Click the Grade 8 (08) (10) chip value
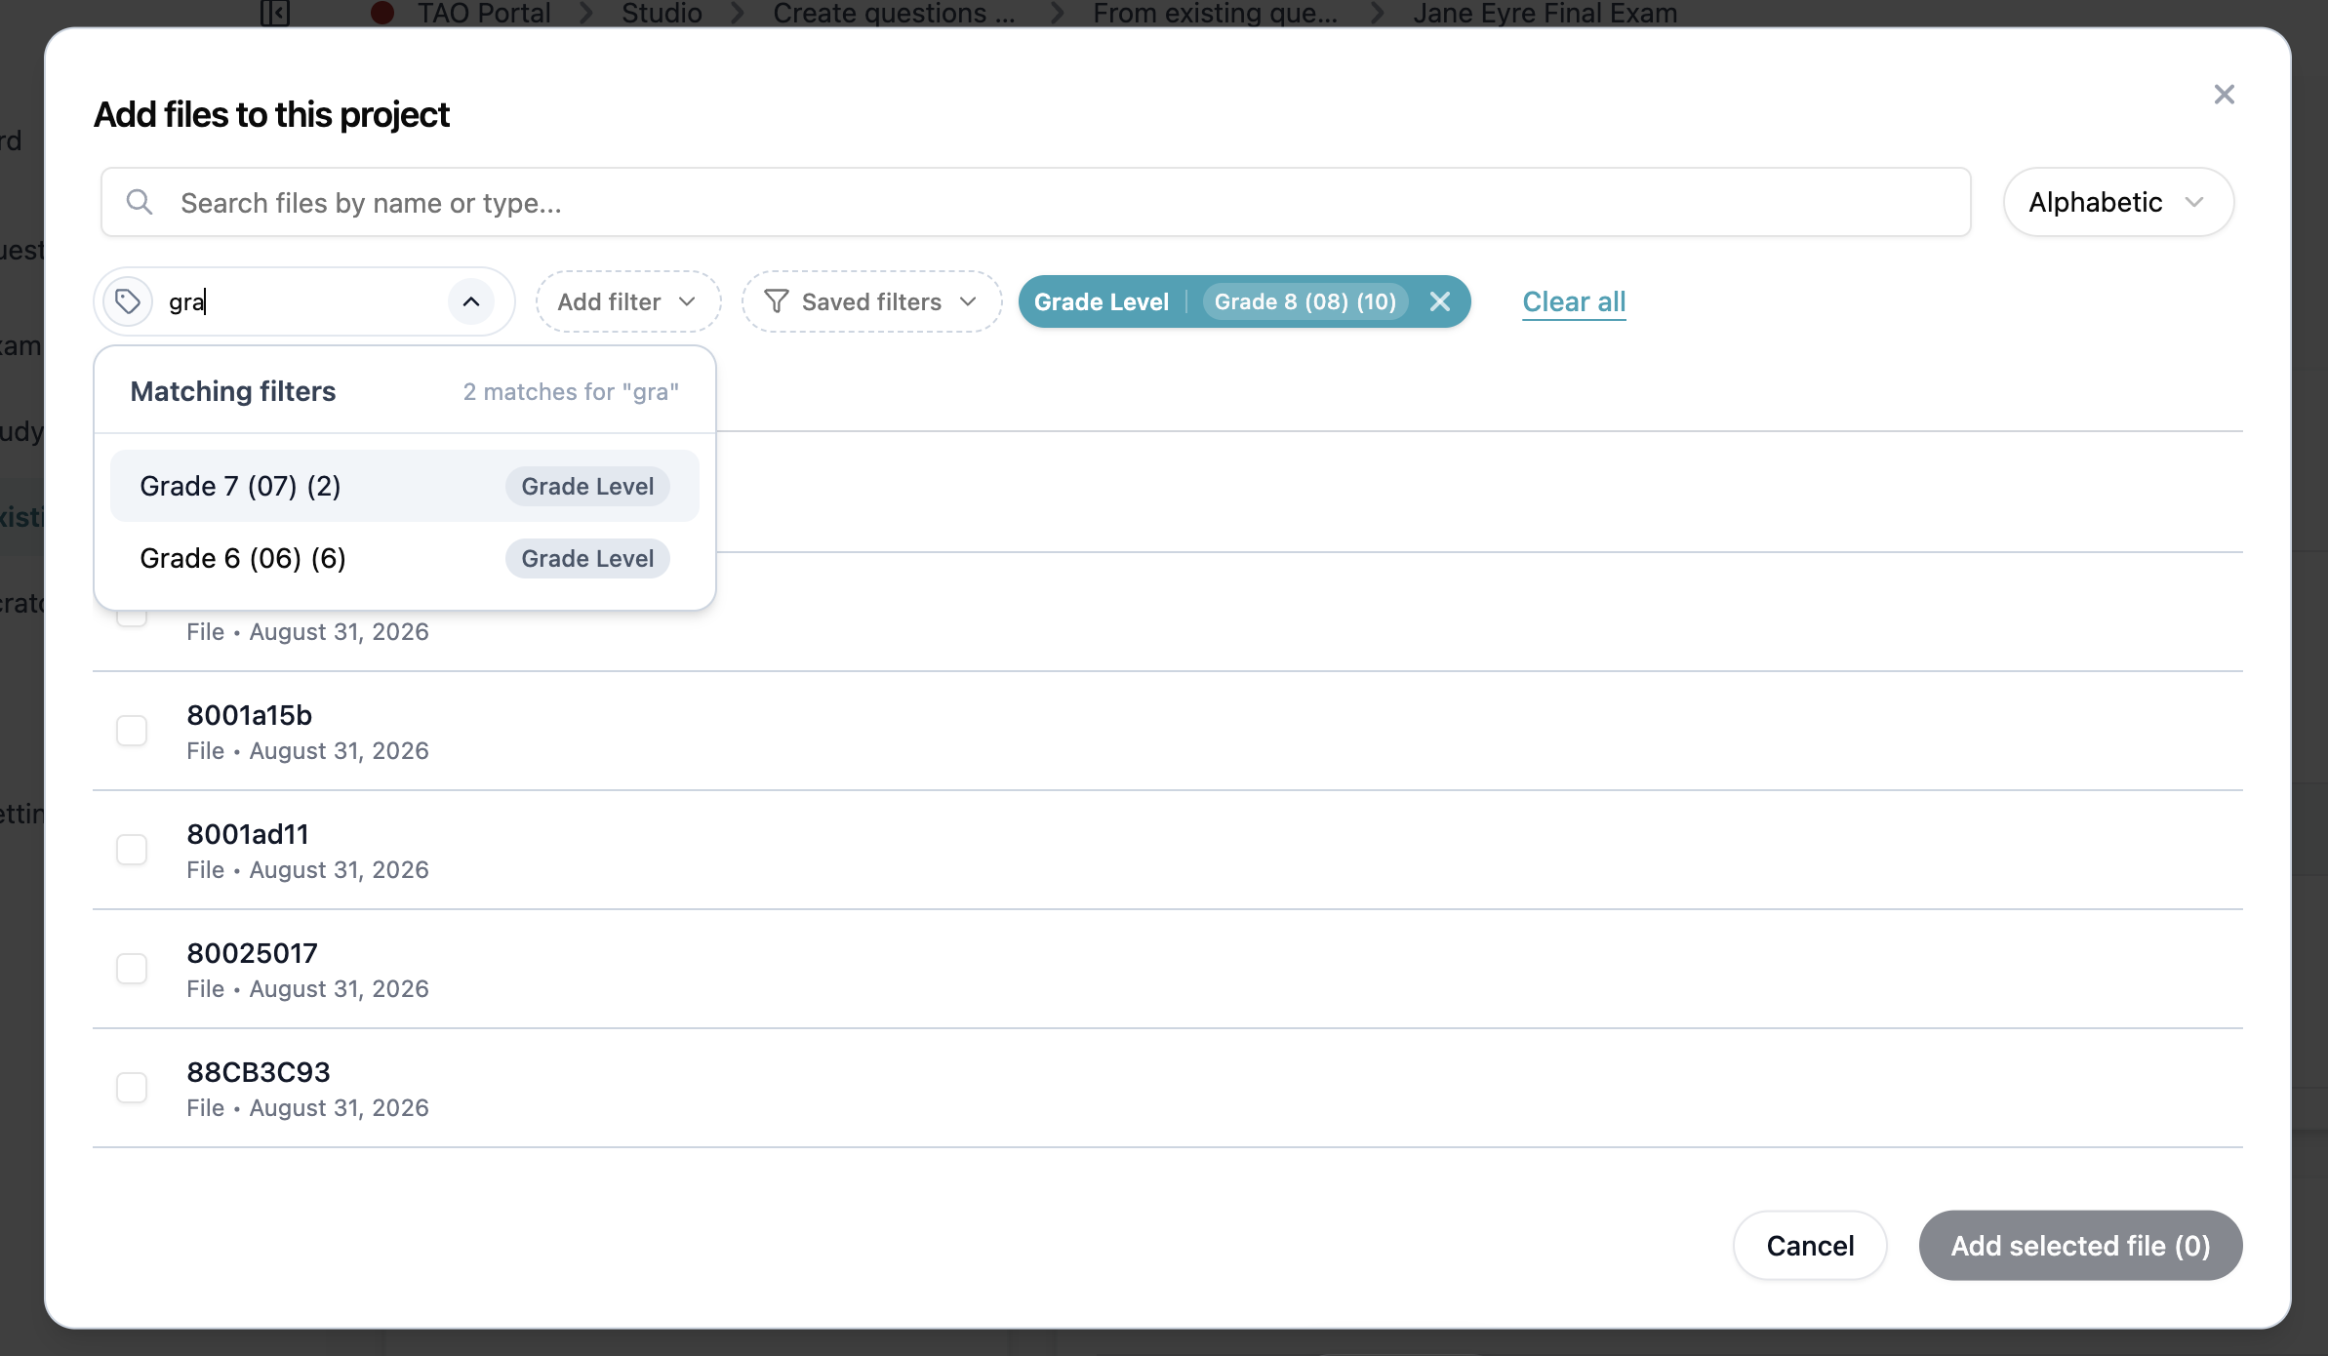The width and height of the screenshot is (2328, 1356). pos(1304,301)
